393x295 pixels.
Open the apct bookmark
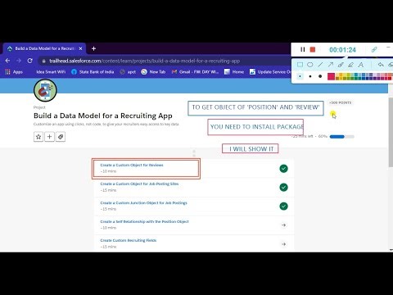pos(128,72)
